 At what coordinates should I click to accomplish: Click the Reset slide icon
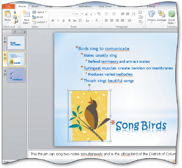tap(38, 17)
